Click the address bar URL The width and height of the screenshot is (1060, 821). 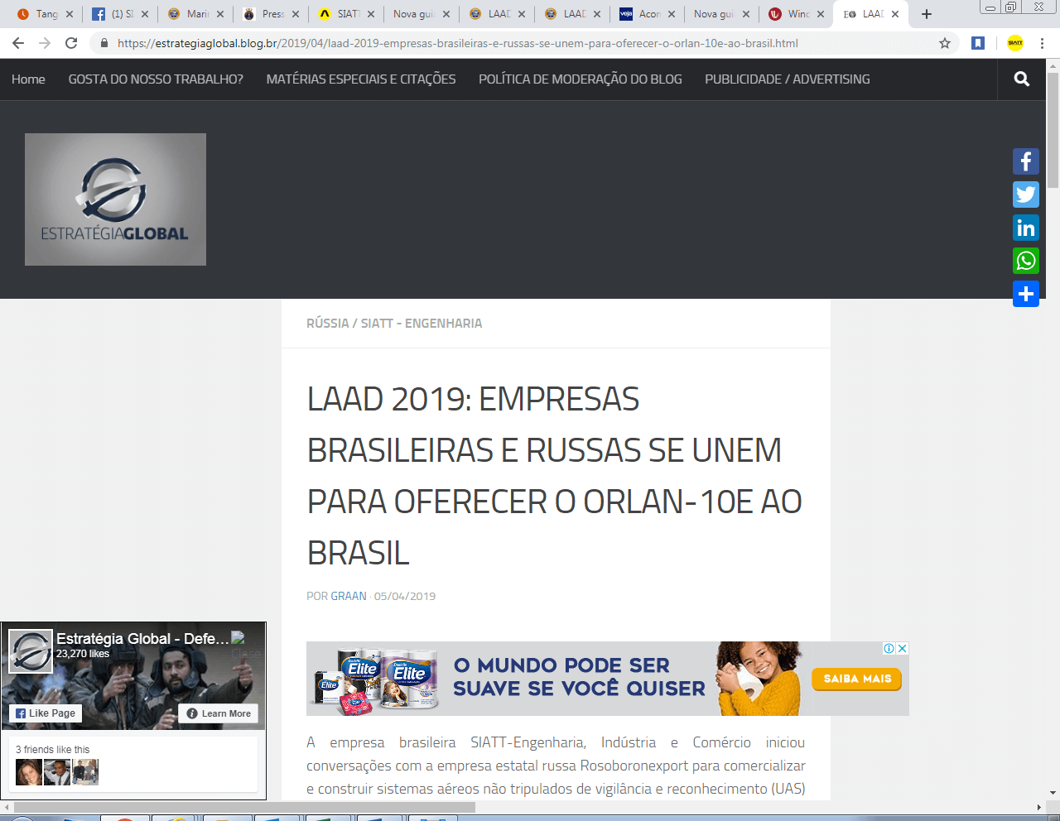pyautogui.click(x=458, y=43)
